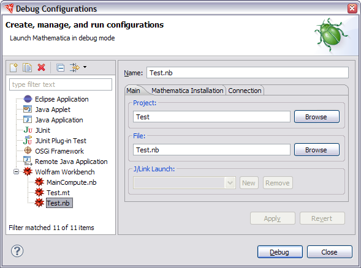This screenshot has width=361, height=268.
Task: Select Java Application in the tree
Action: coord(59,120)
